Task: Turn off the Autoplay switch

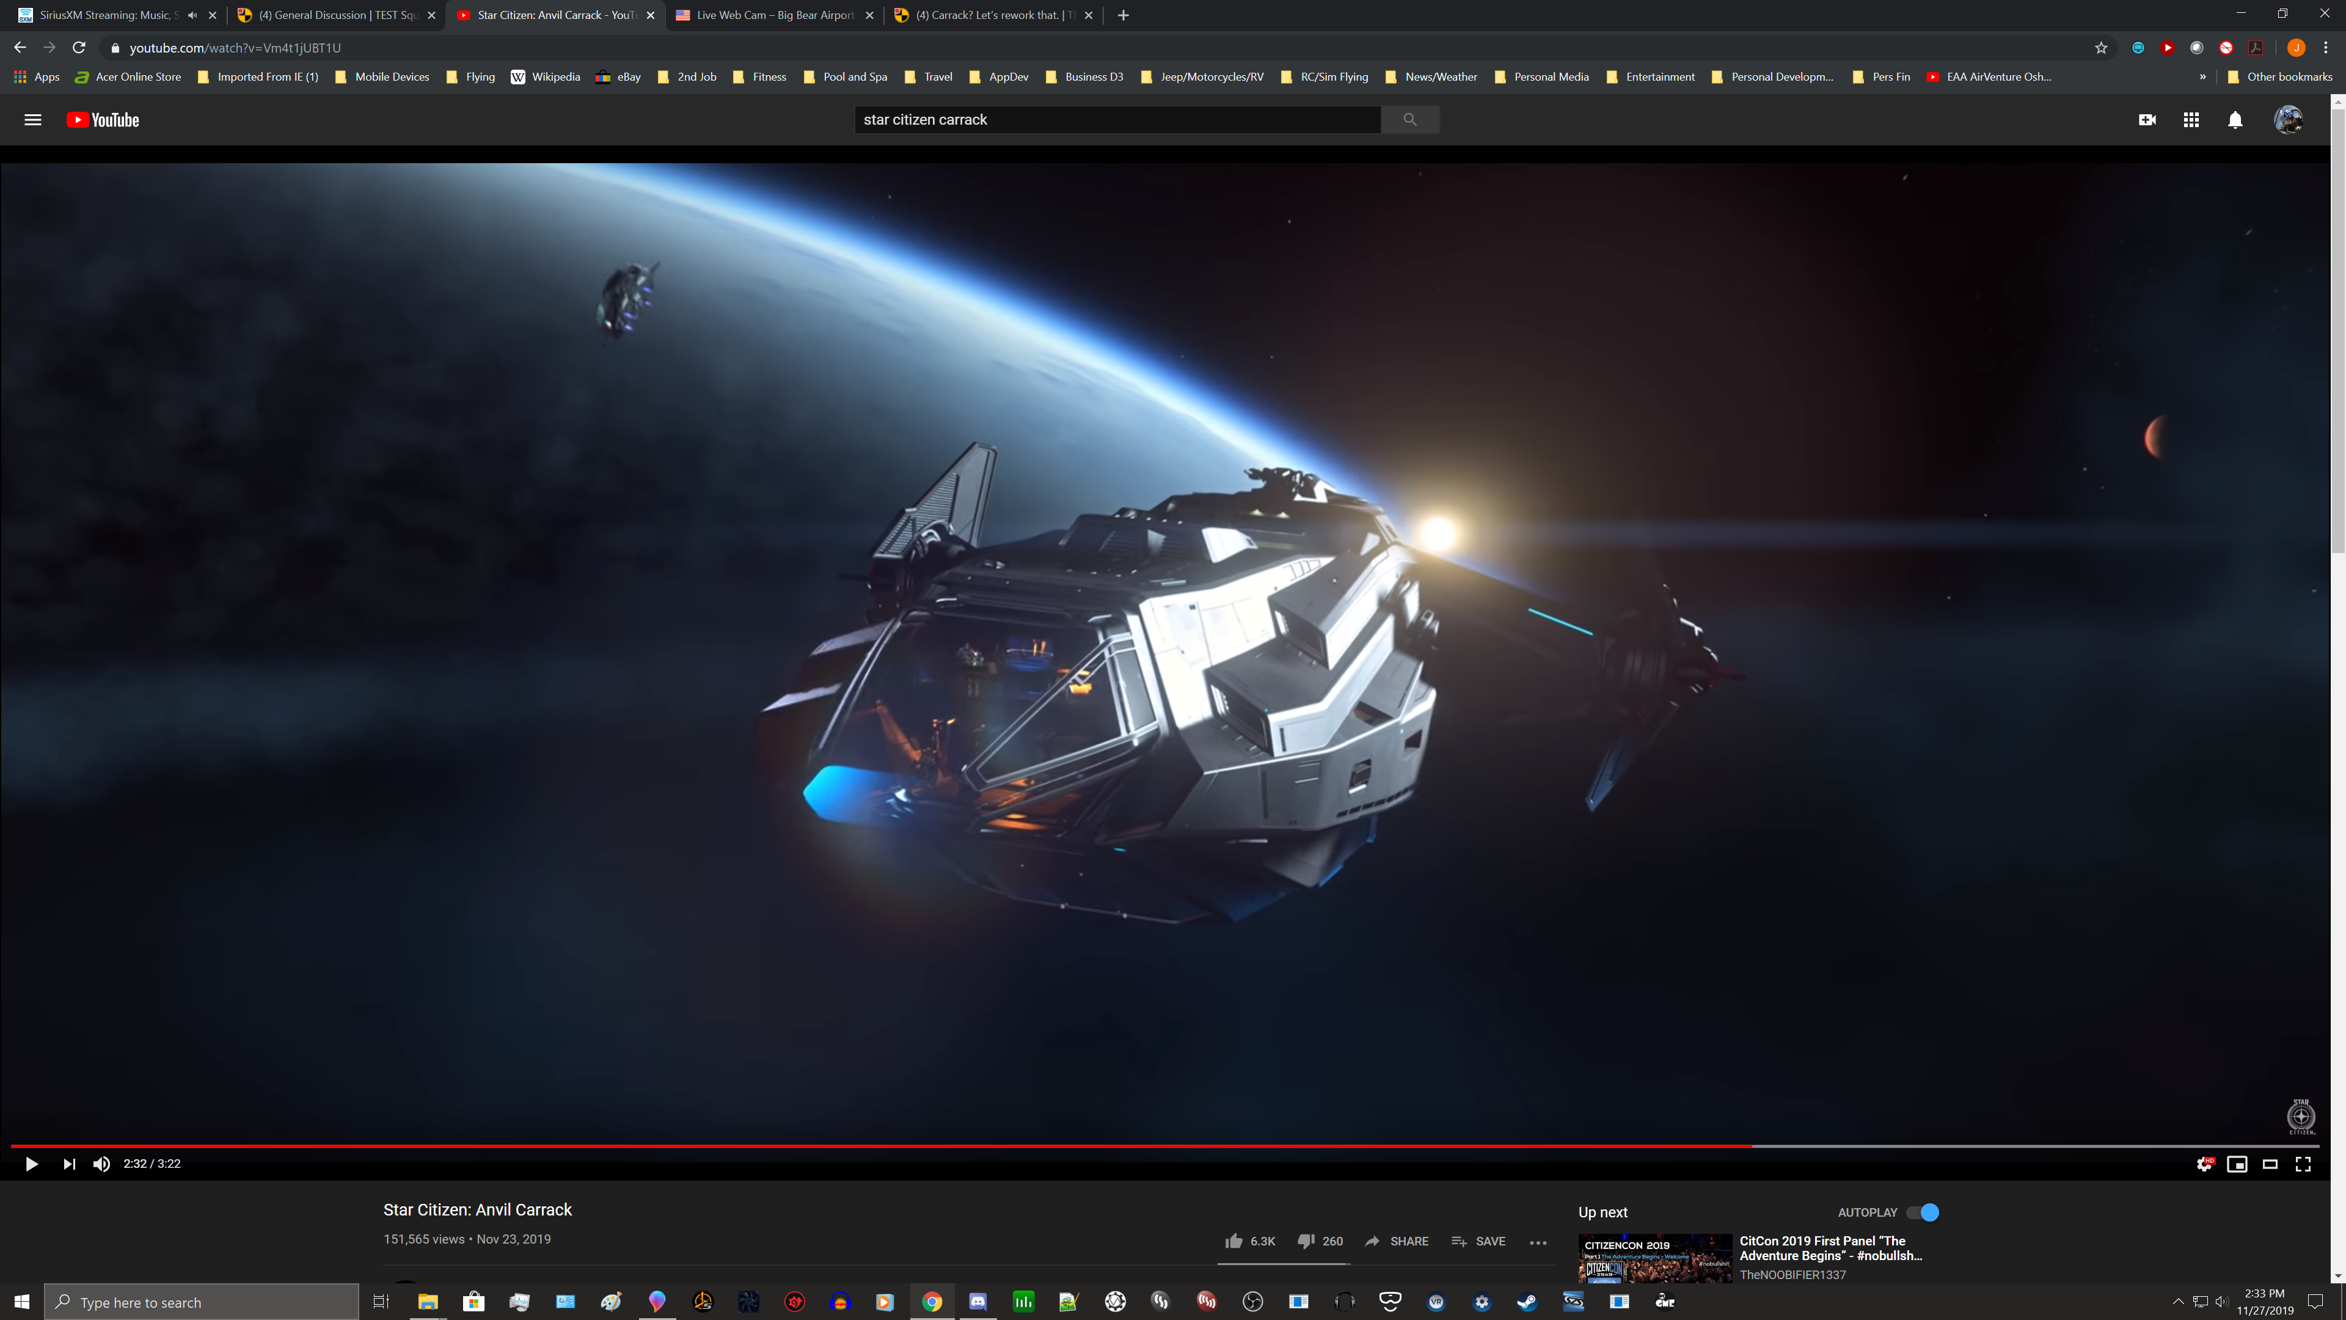Action: (1923, 1212)
